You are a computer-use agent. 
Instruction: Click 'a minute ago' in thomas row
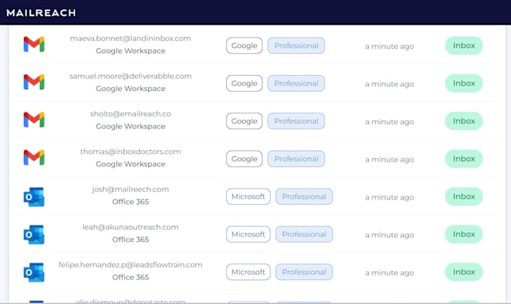(x=389, y=159)
